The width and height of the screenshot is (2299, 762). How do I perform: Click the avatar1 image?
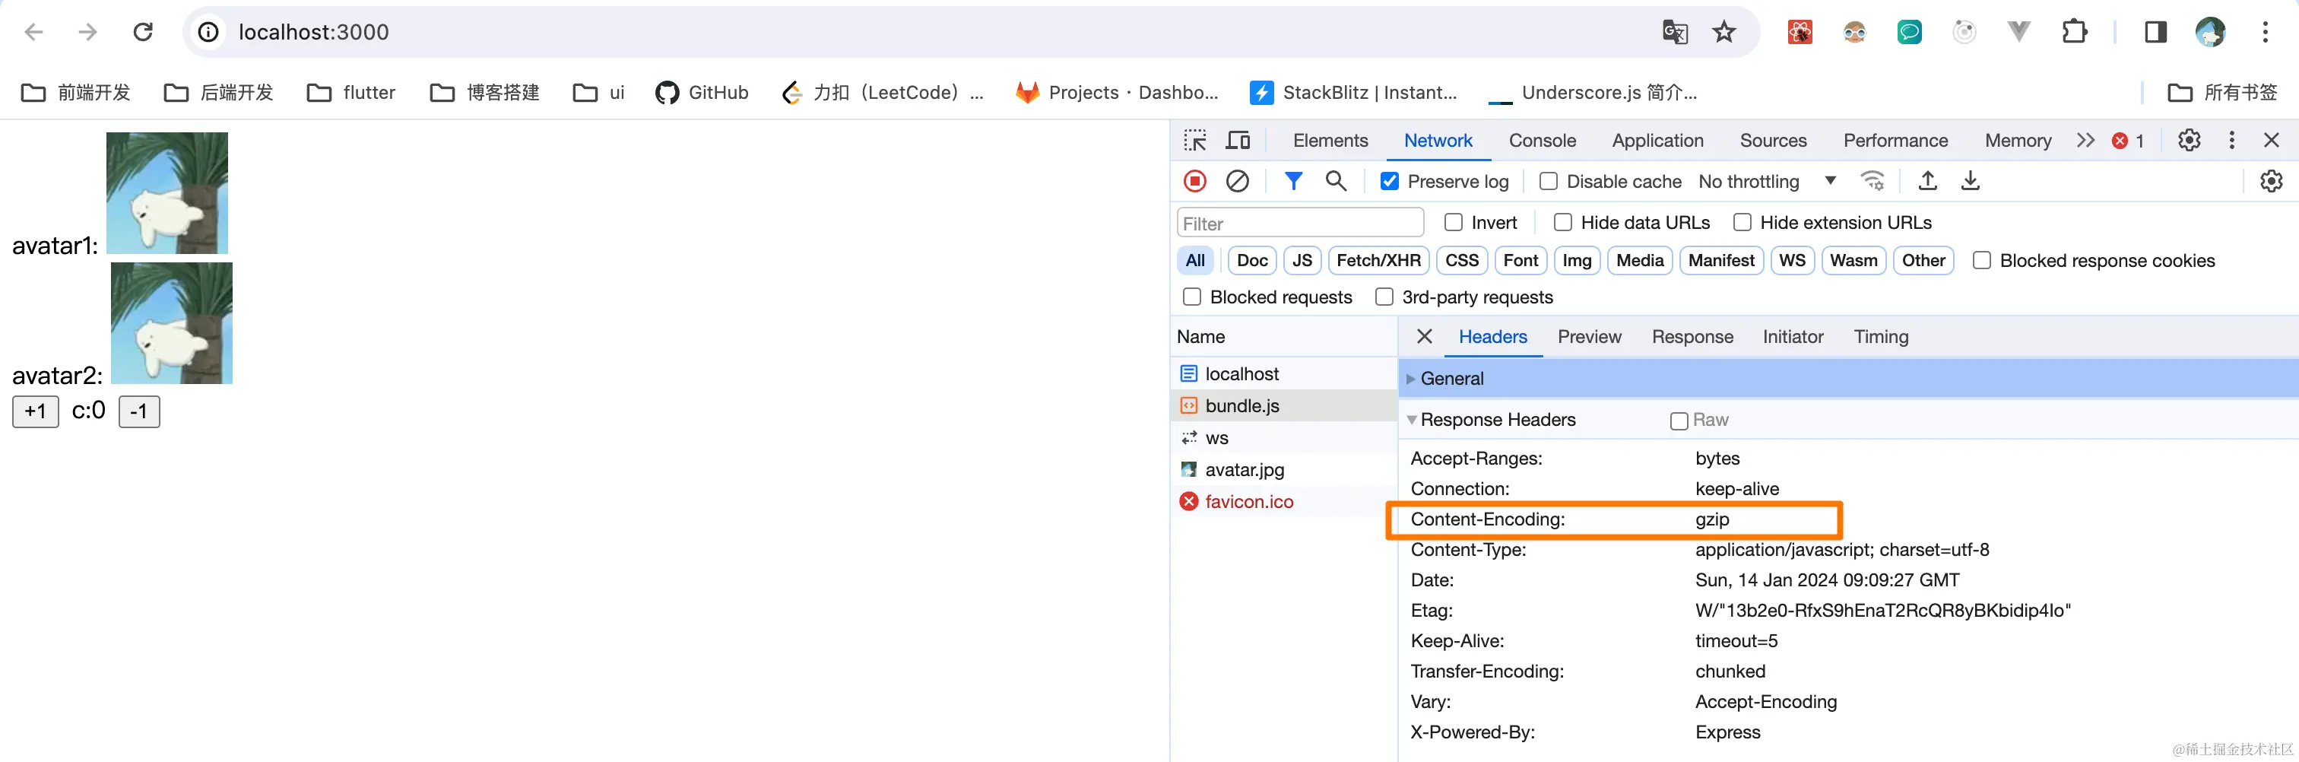point(167,192)
